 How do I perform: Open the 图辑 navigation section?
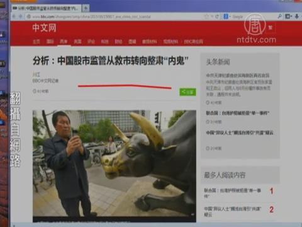[x=132, y=42]
